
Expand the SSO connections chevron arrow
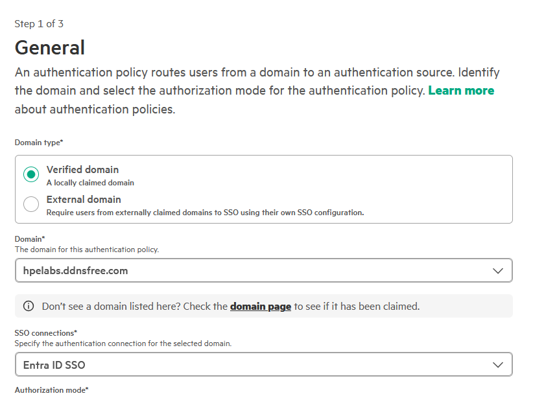coord(497,365)
